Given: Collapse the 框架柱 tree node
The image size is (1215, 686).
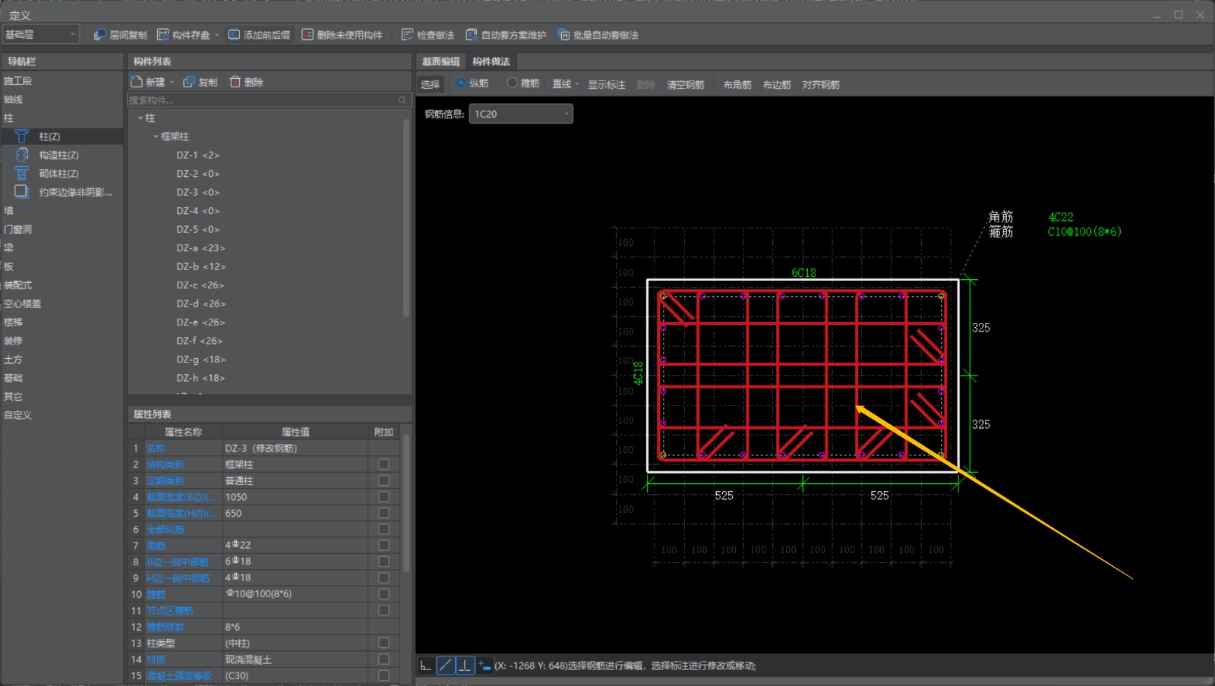Looking at the screenshot, I should tap(156, 137).
